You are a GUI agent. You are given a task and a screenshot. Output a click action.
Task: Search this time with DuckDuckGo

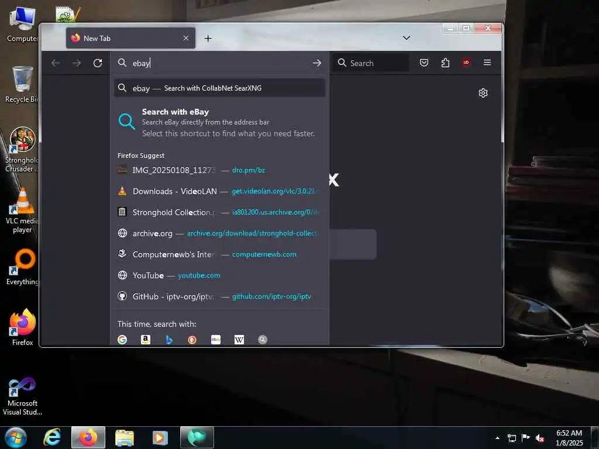192,340
